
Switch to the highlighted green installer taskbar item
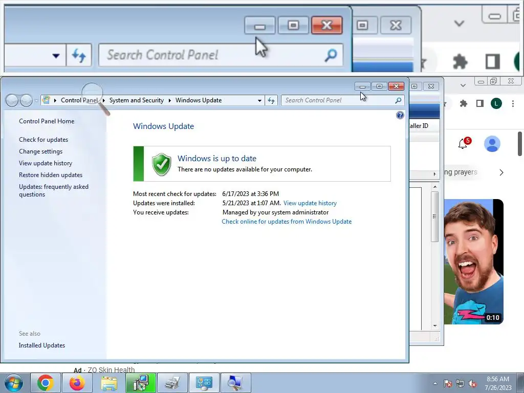pyautogui.click(x=141, y=383)
